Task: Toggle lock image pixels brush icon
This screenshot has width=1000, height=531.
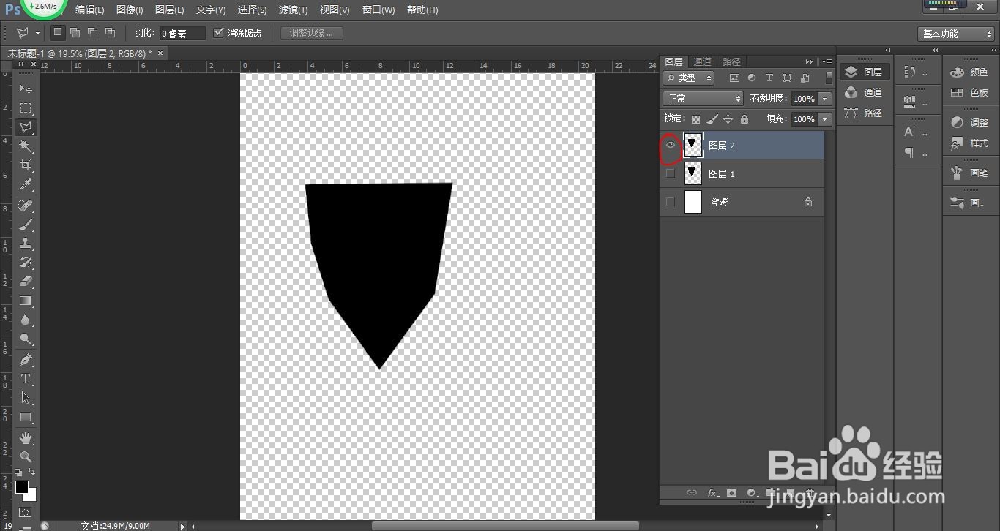Action: [712, 119]
